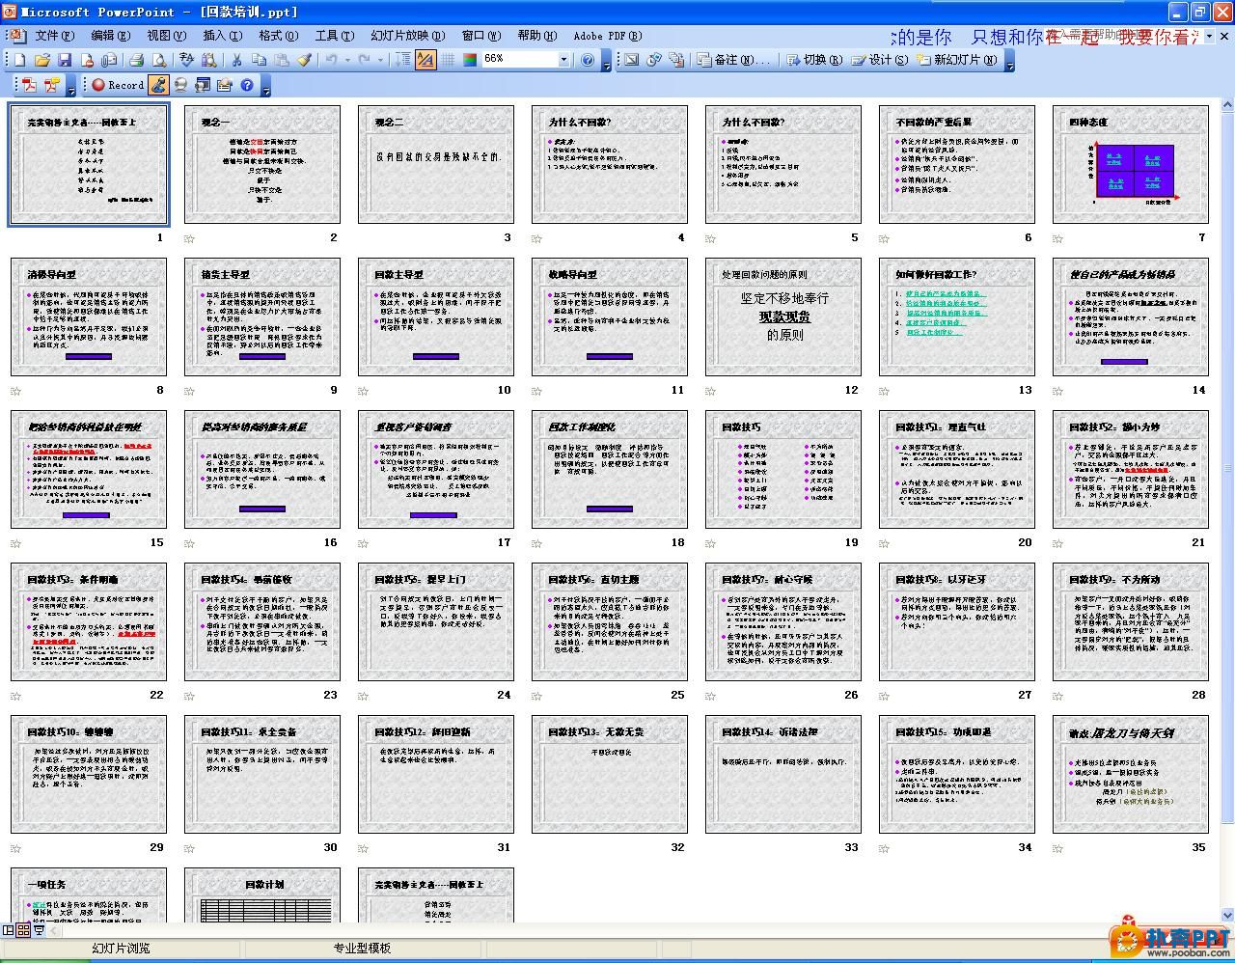
Task: Click the Copy icon
Action: click(259, 60)
